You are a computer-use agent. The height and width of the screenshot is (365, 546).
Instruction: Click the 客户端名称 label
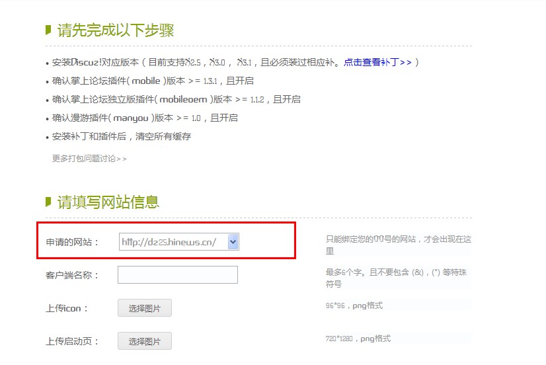pos(73,275)
